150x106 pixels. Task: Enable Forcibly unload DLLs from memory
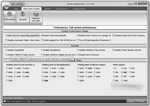pyautogui.click(x=113, y=35)
